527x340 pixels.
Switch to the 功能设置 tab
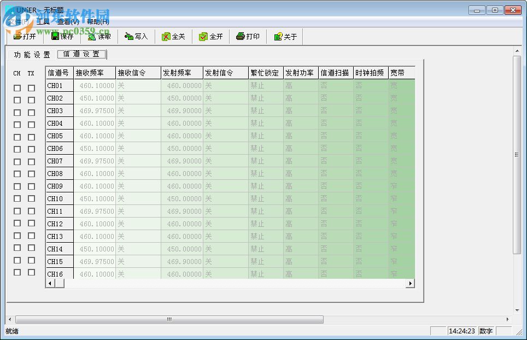coord(31,54)
